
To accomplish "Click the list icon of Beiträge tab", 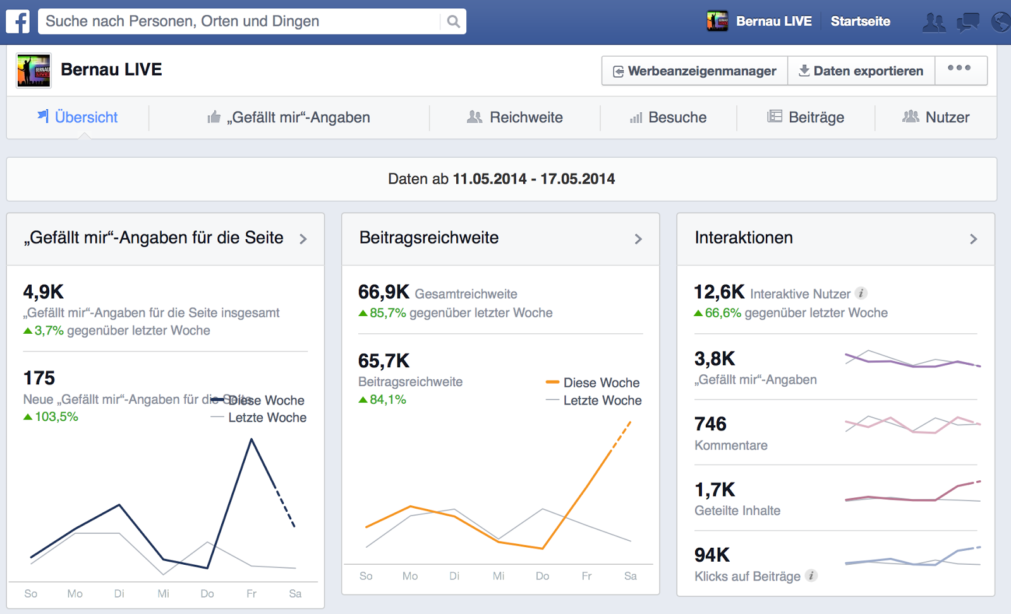I will coord(775,116).
